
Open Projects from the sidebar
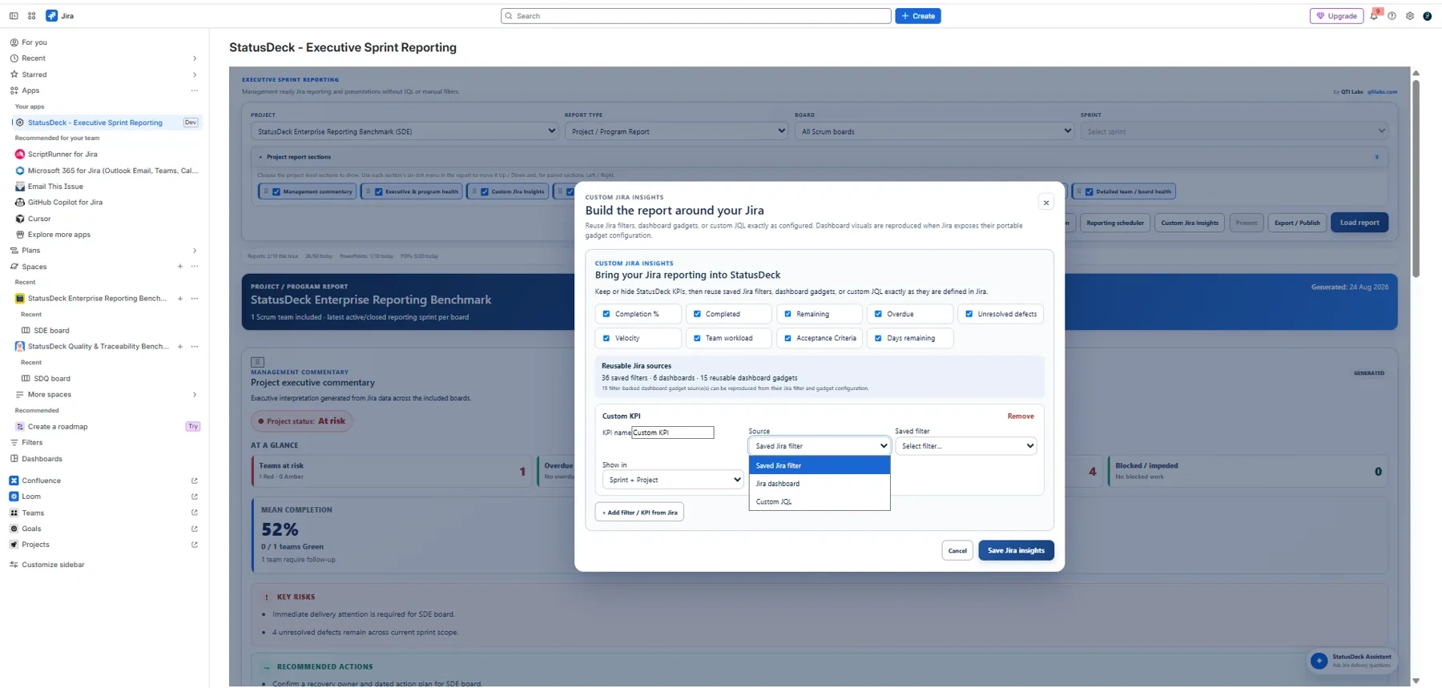[x=35, y=545]
